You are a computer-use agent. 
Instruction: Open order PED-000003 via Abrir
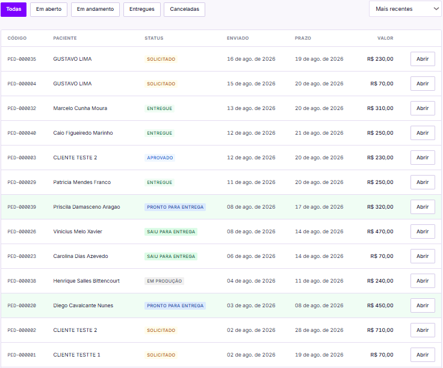423,158
